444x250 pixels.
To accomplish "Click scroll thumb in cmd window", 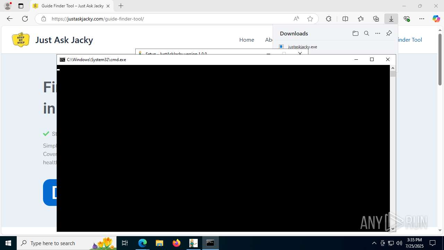I will [x=393, y=74].
